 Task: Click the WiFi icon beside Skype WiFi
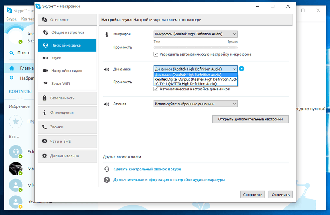coord(45,83)
